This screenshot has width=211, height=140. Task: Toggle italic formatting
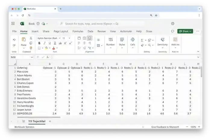click(x=44, y=43)
